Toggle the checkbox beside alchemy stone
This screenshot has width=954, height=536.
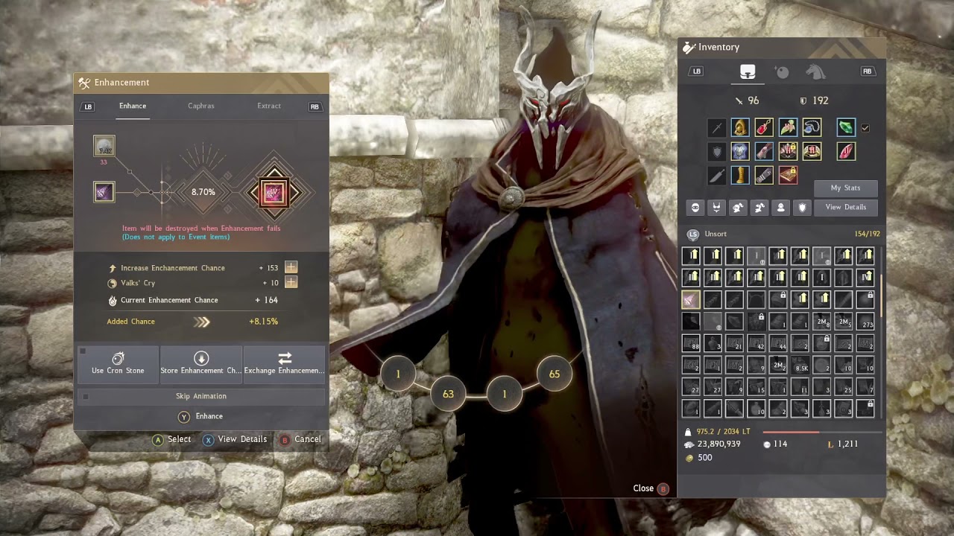tap(865, 128)
